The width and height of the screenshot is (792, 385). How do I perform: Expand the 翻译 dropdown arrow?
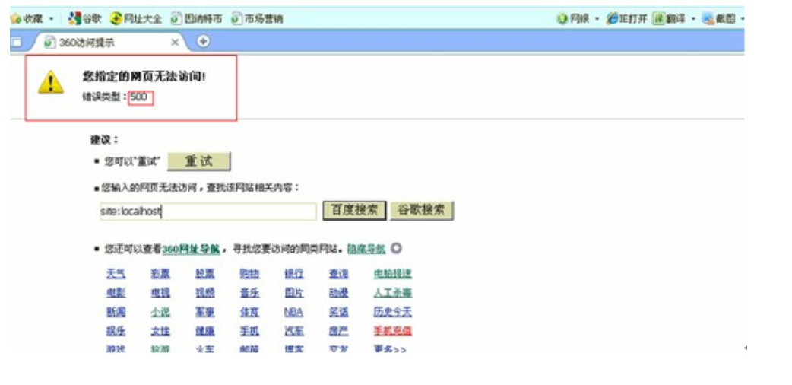point(694,18)
